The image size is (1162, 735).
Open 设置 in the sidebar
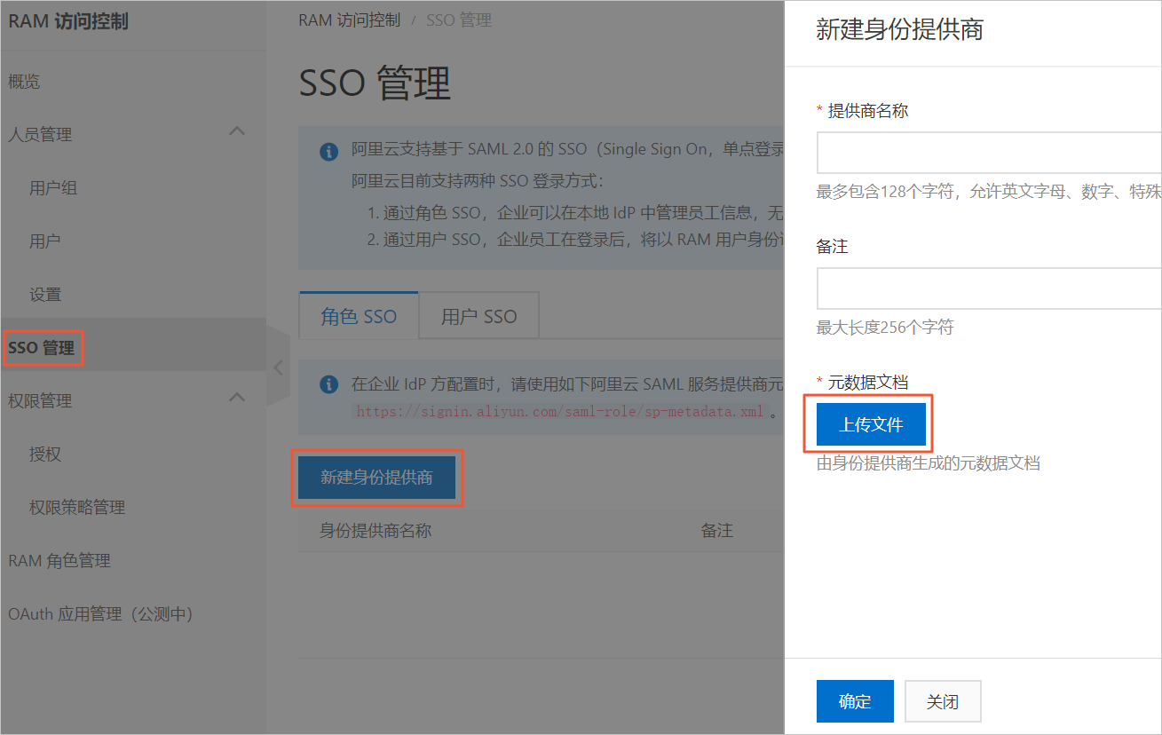45,295
